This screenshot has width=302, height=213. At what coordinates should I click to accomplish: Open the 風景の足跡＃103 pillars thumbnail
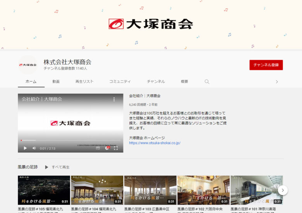point(150,190)
